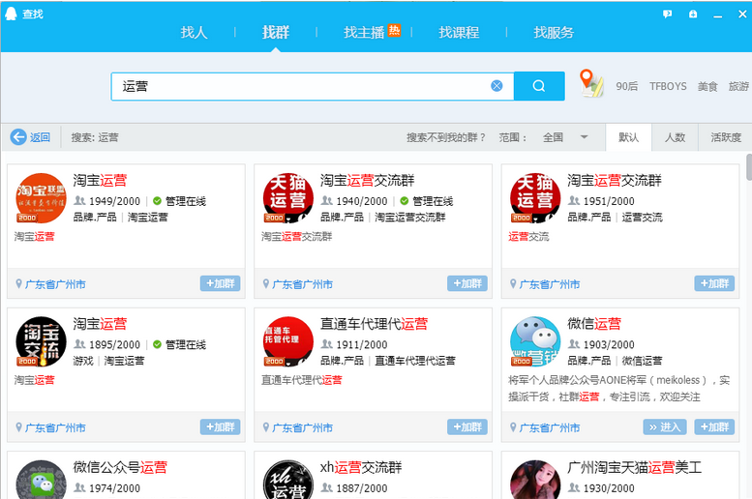This screenshot has width=752, height=499.
Task: Join the 淘宝运营交流群 with 1951/2000 members
Action: coord(714,283)
